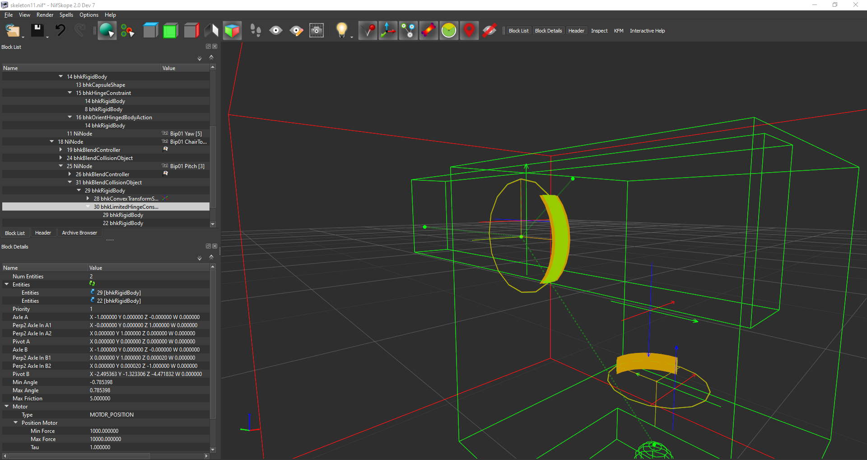Click the User View eye icon

(276, 31)
